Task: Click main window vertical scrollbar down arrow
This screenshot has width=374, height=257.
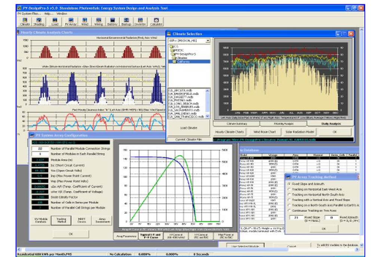Action: (x=362, y=245)
